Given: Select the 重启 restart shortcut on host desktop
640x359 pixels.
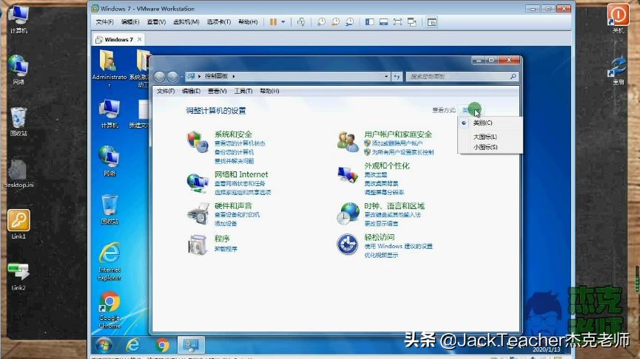Looking at the screenshot, I should (619, 70).
